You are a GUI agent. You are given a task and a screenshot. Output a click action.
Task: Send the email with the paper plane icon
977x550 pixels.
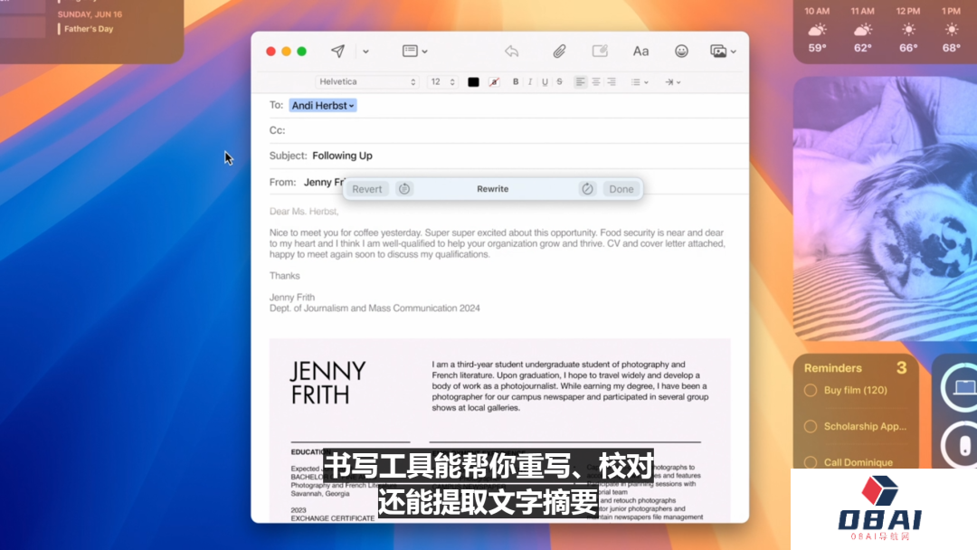337,52
